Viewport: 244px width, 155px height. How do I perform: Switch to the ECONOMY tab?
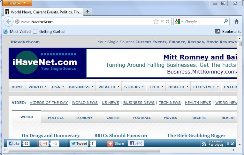[84, 118]
